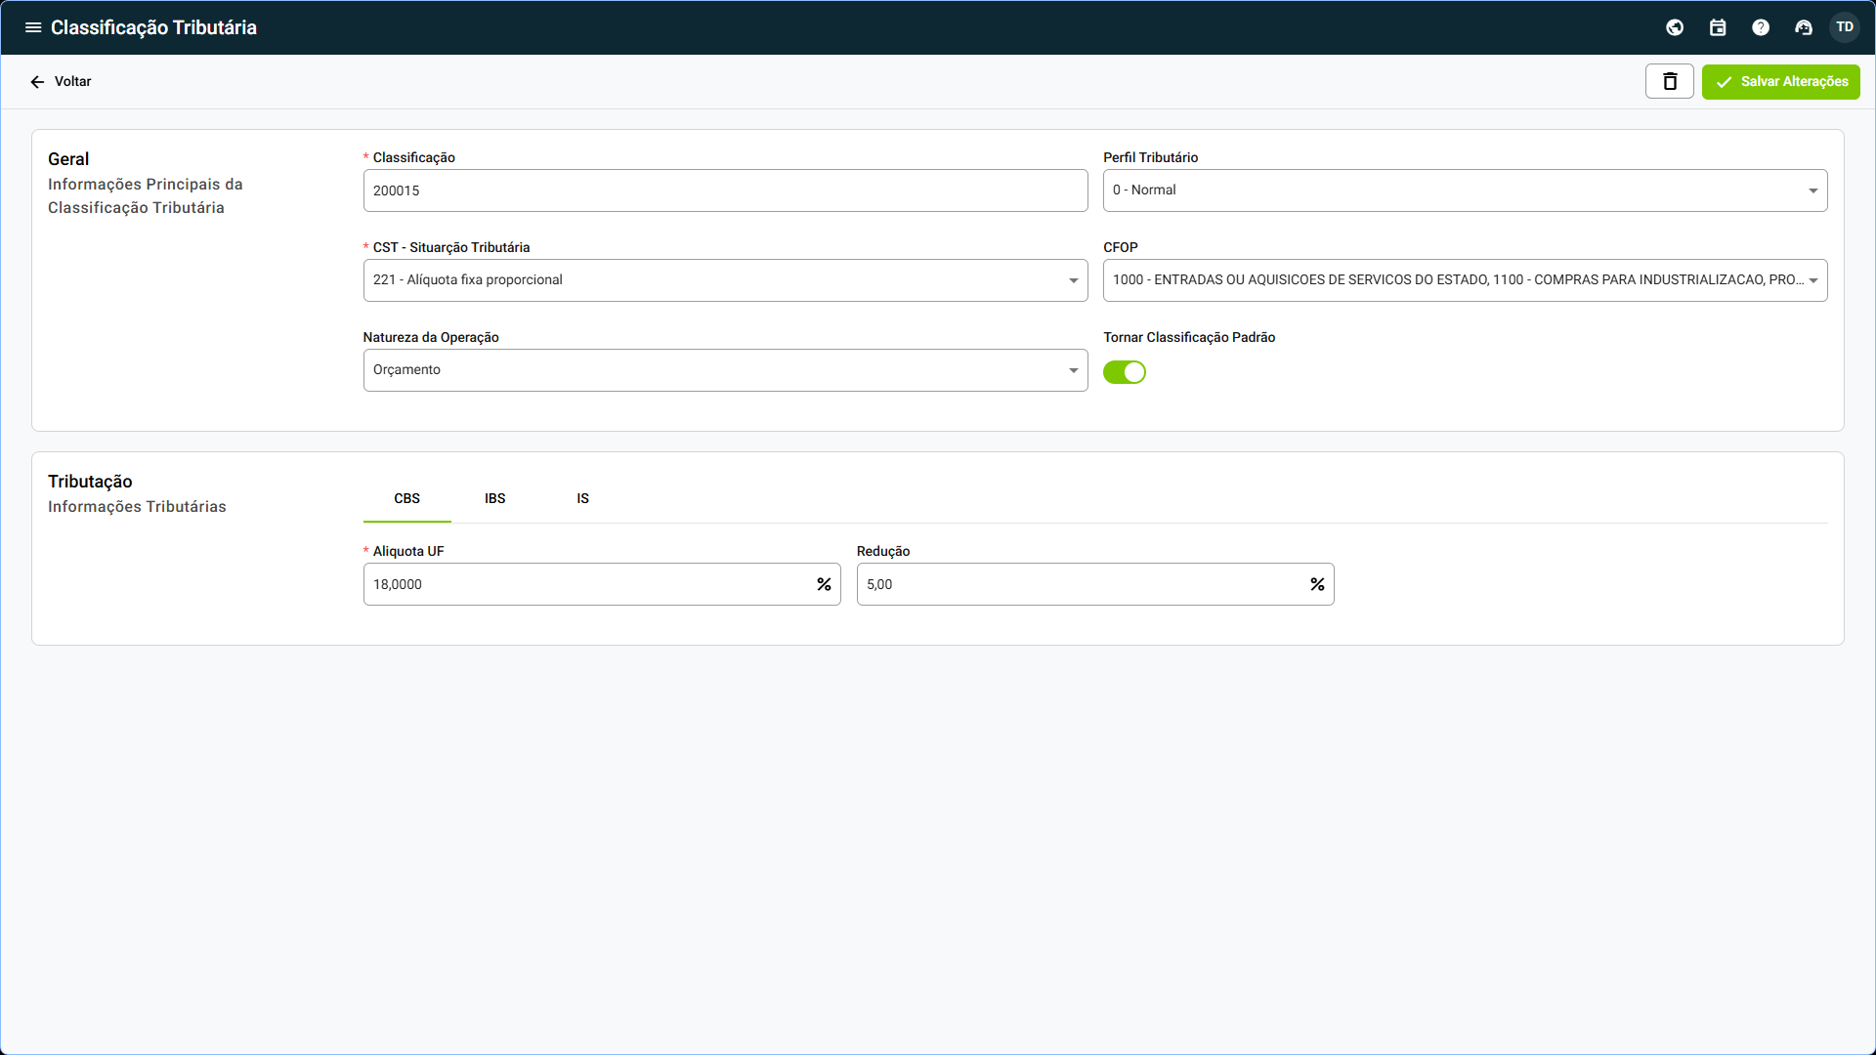Click the percent icon in Aliquota UF
Viewport: 1876px width, 1055px height.
pos(824,584)
